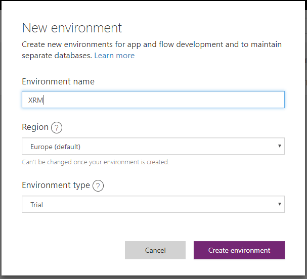Click the Environment type help icon

coord(98,185)
